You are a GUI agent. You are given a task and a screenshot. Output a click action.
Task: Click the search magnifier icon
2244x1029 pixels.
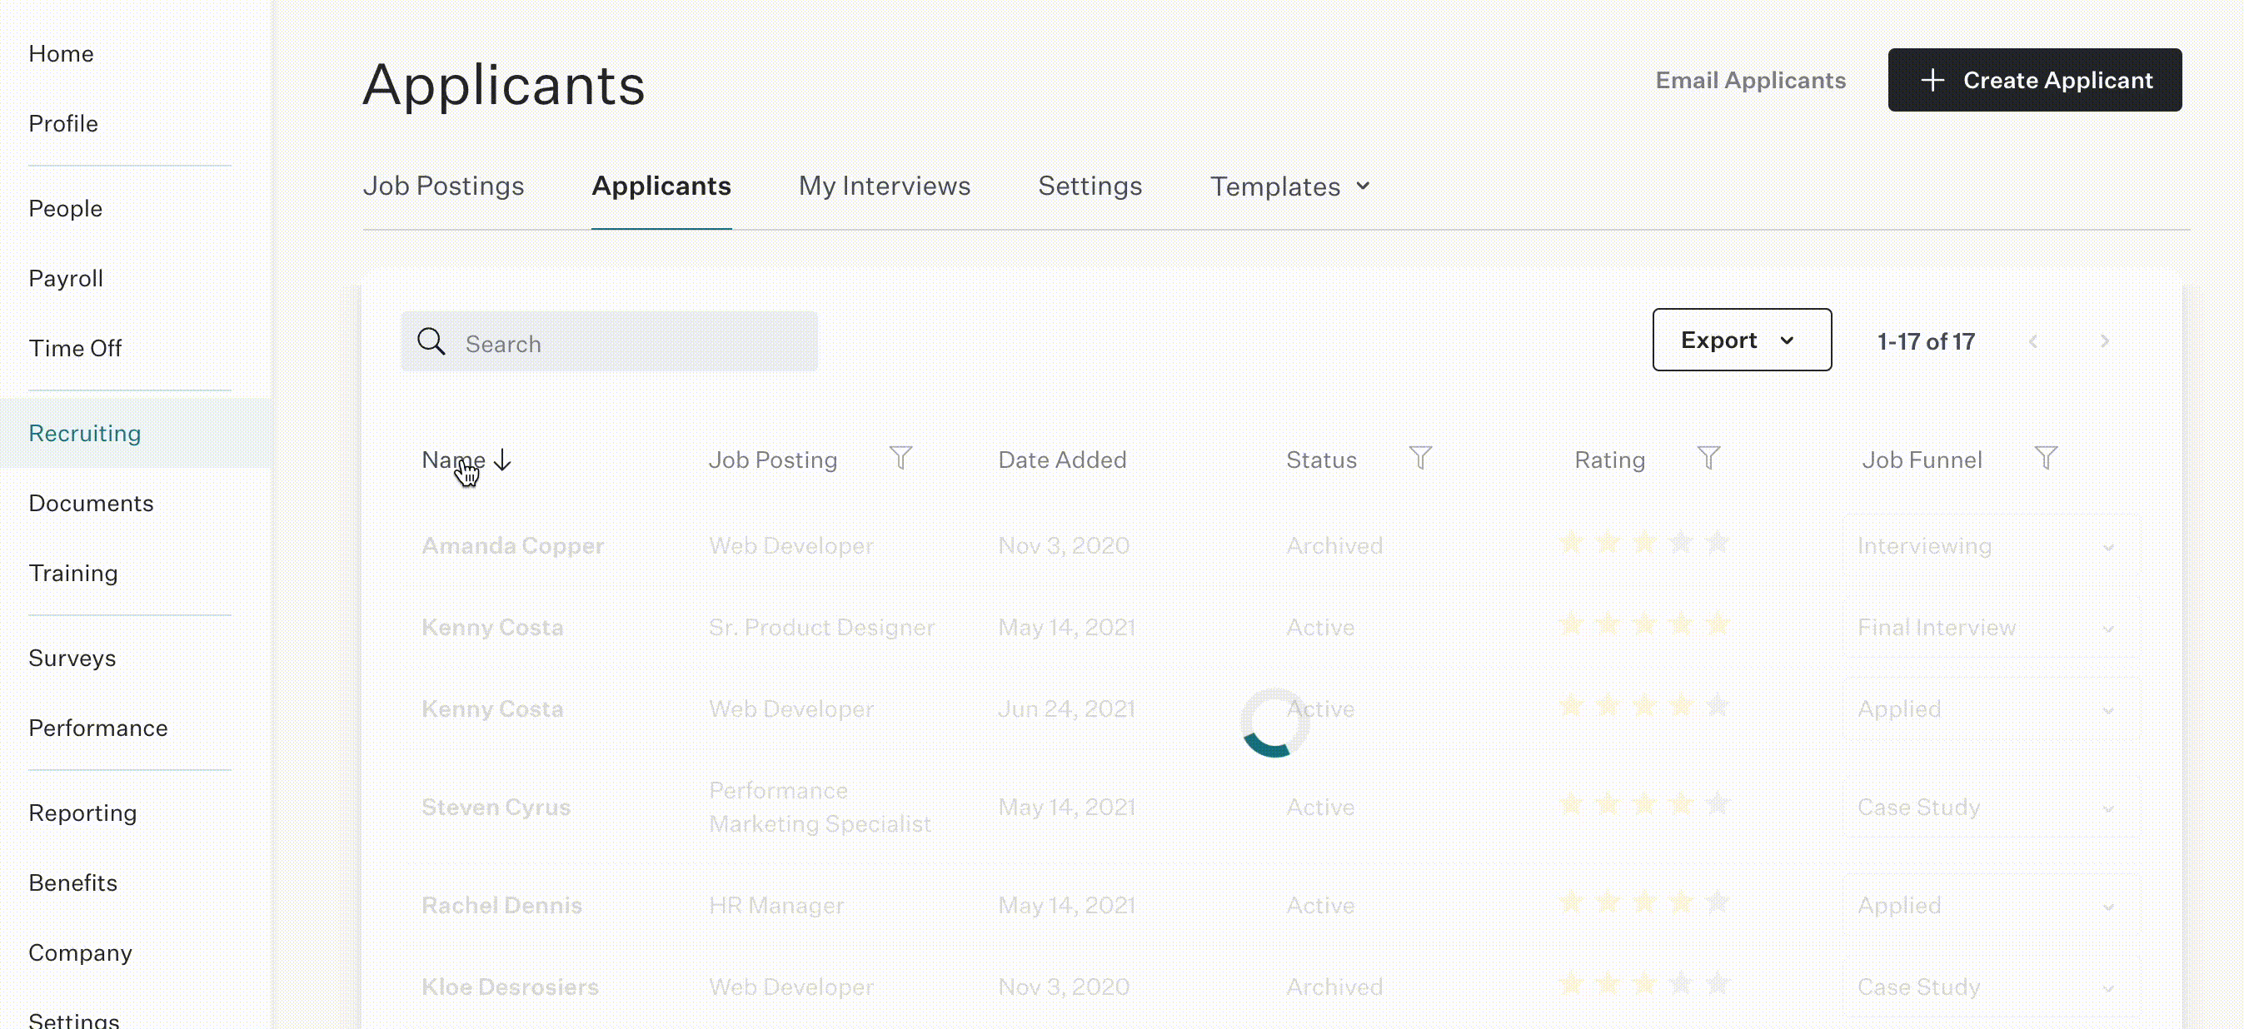431,341
